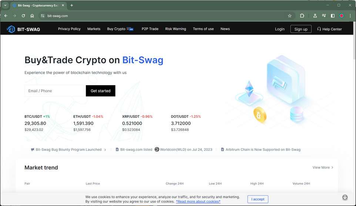Go to browser home page icon
This screenshot has width=356, height=206.
32,16
